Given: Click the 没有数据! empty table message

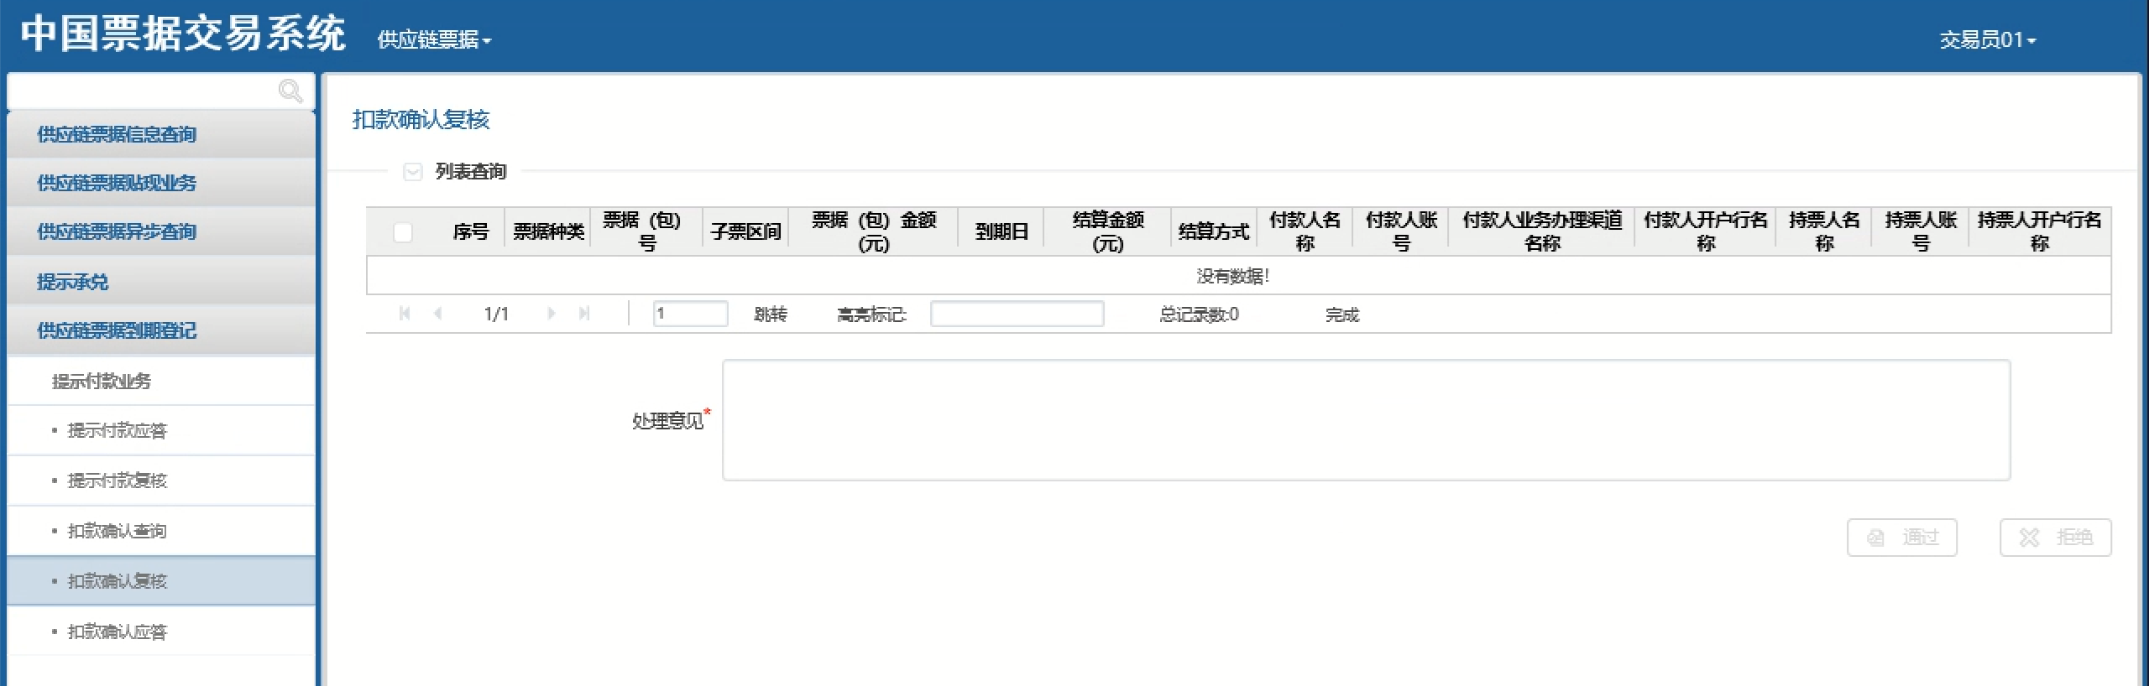Looking at the screenshot, I should [1232, 276].
